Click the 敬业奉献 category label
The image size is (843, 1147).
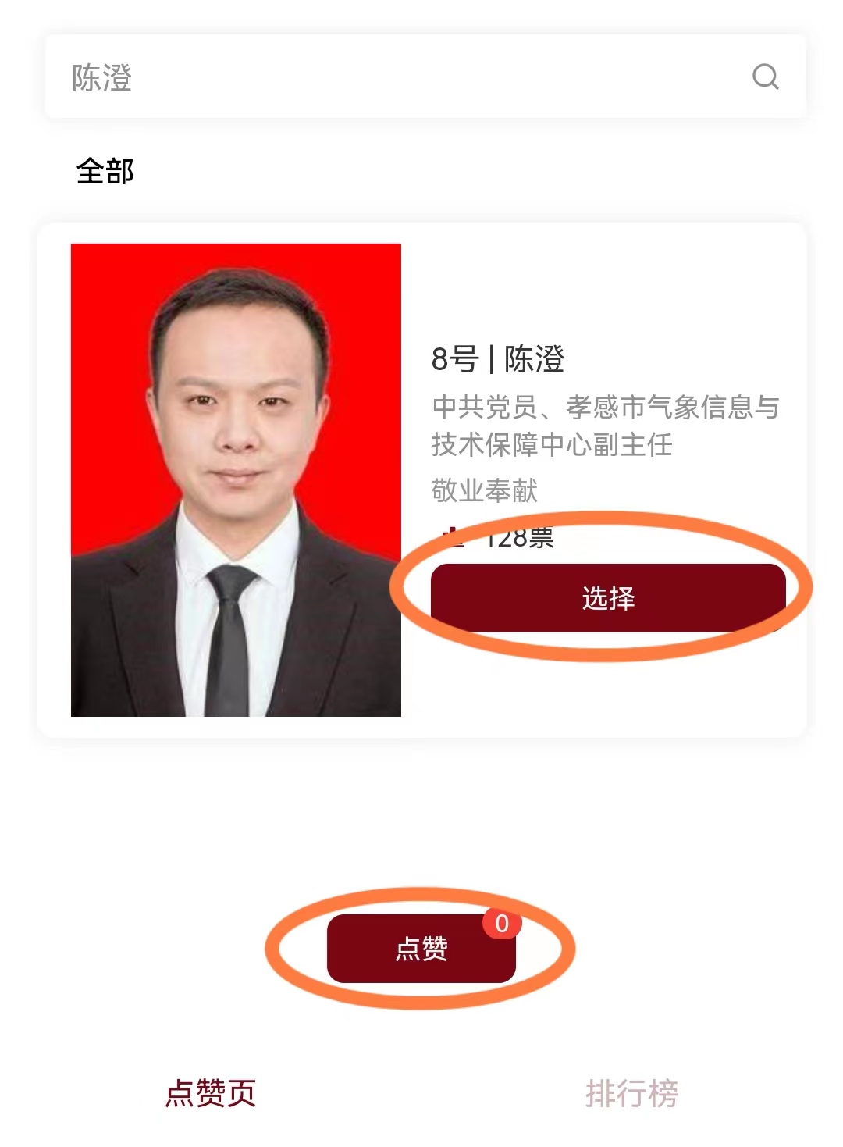tap(485, 490)
